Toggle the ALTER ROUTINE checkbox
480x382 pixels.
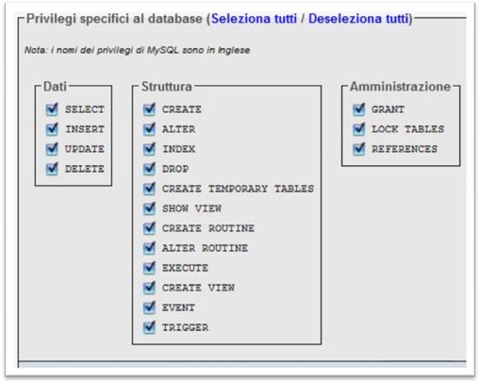pos(149,248)
